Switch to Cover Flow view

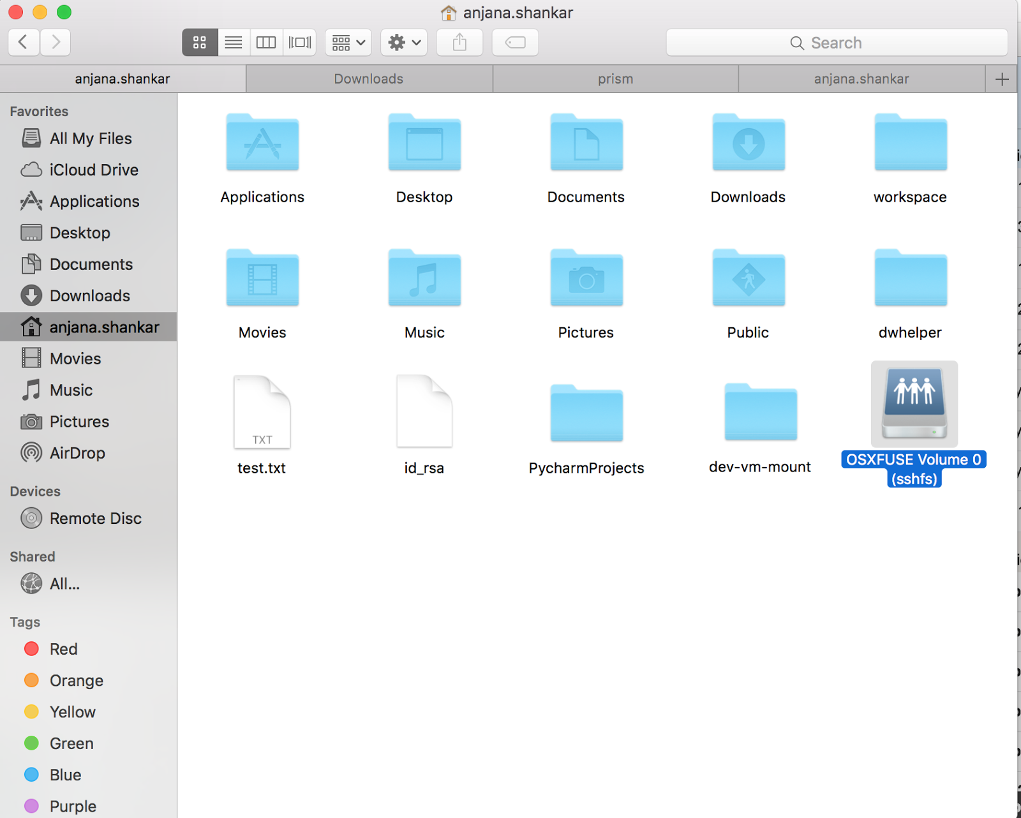click(300, 43)
